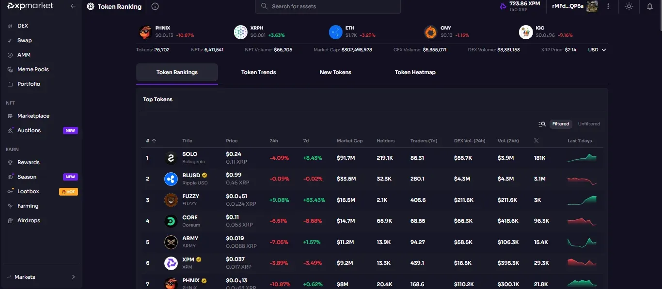View XPM last 7 days sparkline
Viewport: 662px width, 289px height.
582,263
